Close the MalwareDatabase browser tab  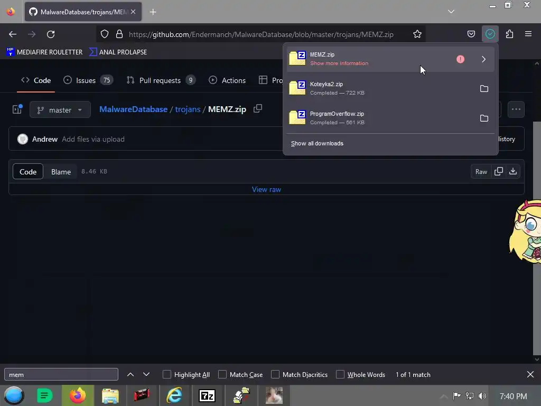[x=133, y=12]
